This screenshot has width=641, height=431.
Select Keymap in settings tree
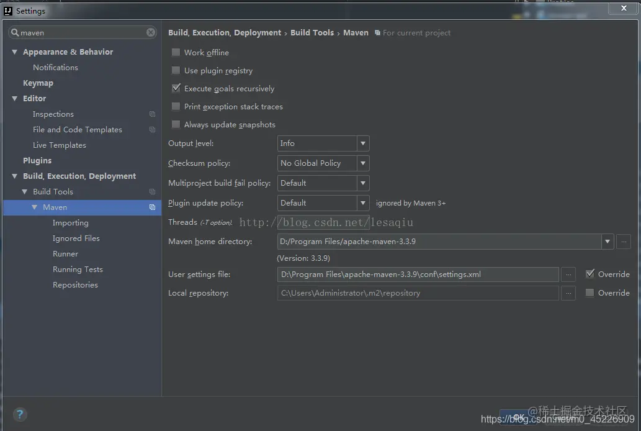[38, 83]
